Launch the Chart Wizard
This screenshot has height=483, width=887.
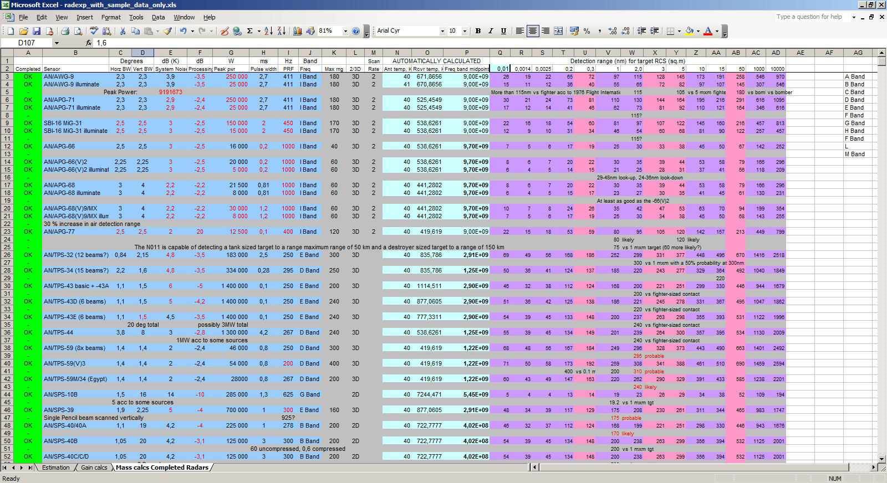point(297,31)
